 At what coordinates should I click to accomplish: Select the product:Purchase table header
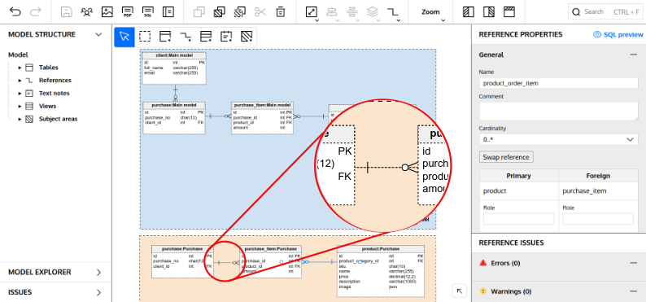(381, 249)
